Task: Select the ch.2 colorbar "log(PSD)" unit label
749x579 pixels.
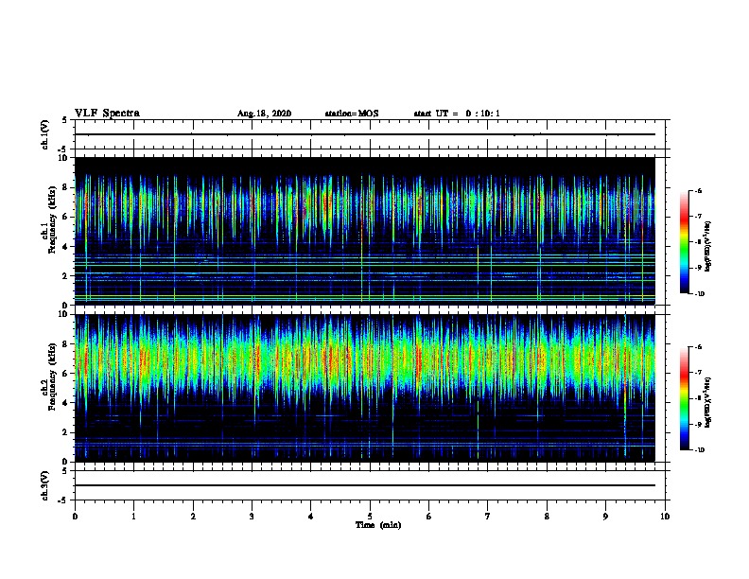Action: point(708,403)
